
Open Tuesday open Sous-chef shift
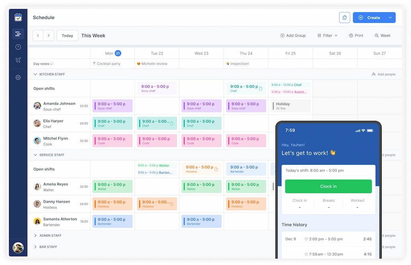pos(157,88)
